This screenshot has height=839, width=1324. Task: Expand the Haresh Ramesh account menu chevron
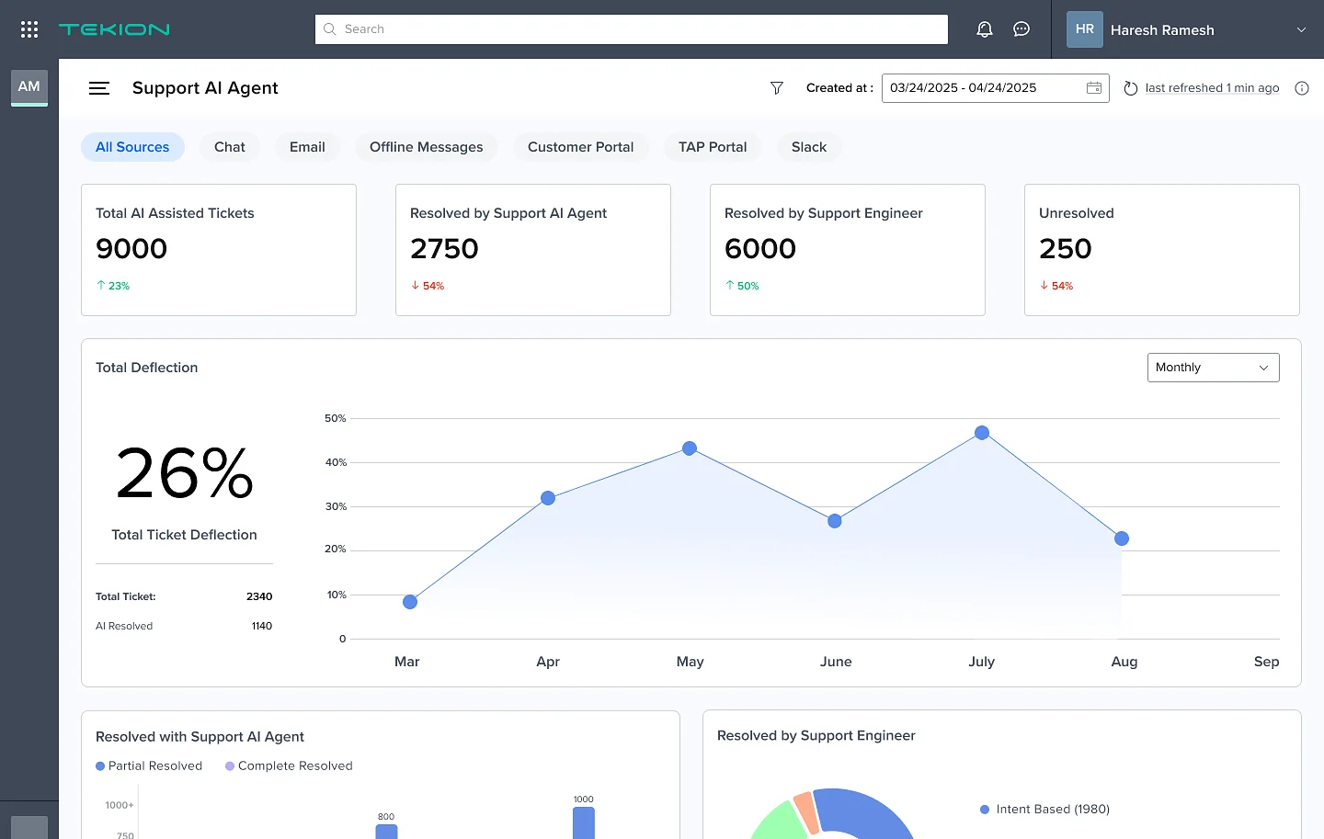(1301, 29)
